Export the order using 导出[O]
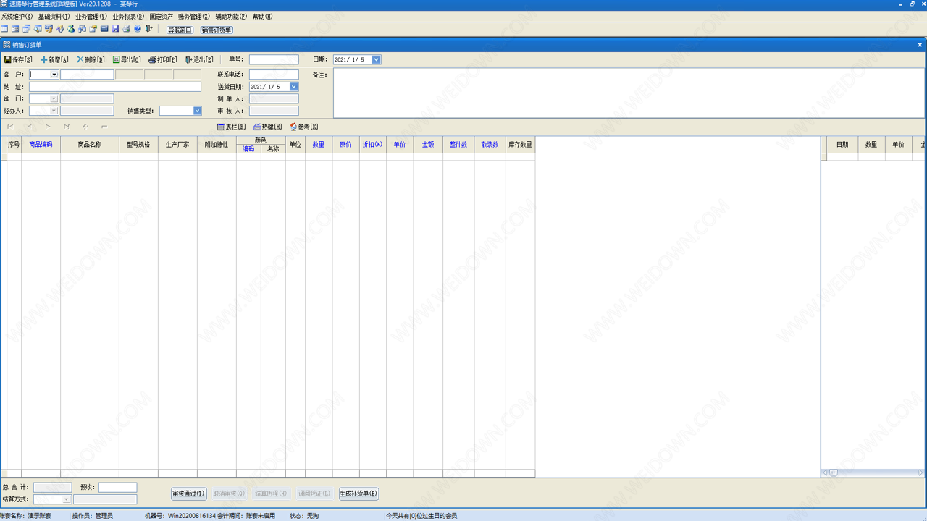Image resolution: width=927 pixels, height=521 pixels. point(127,60)
